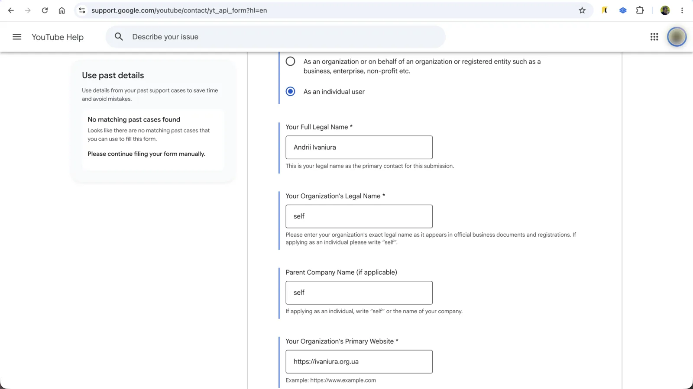Click the 'Example: https://www.example.com' hint
The height and width of the screenshot is (389, 693).
[x=331, y=380]
